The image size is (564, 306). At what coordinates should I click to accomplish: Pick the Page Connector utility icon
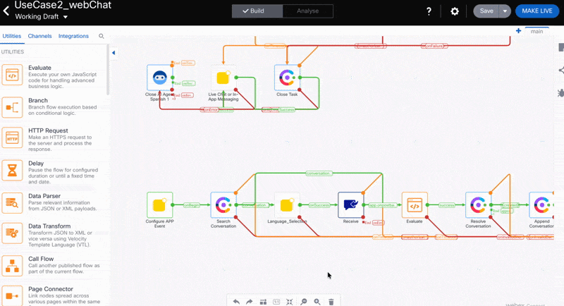pyautogui.click(x=12, y=295)
